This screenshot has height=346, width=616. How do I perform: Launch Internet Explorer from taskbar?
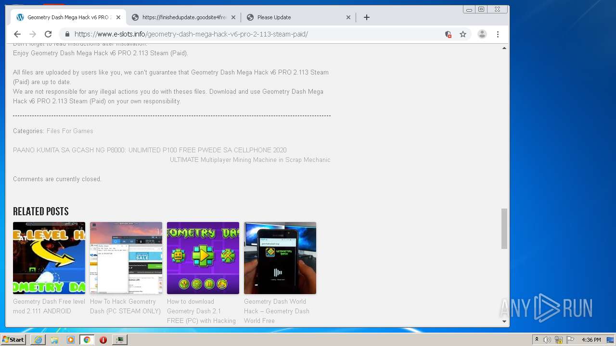[x=38, y=340]
